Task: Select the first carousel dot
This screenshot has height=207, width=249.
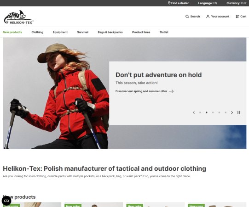Action: pyautogui.click(x=200, y=112)
